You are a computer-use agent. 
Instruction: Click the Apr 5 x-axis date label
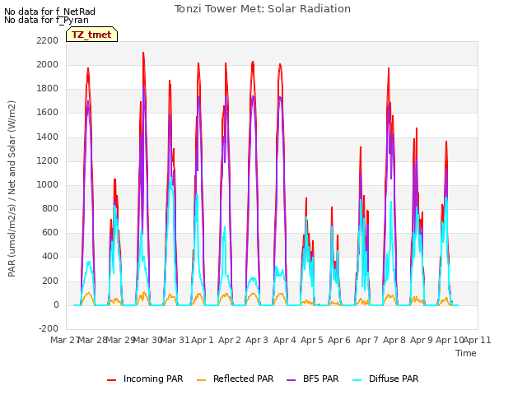click(312, 340)
